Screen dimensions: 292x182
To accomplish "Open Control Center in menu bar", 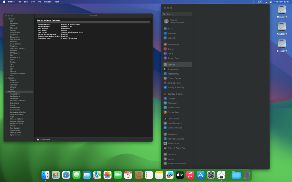I will (271, 2).
